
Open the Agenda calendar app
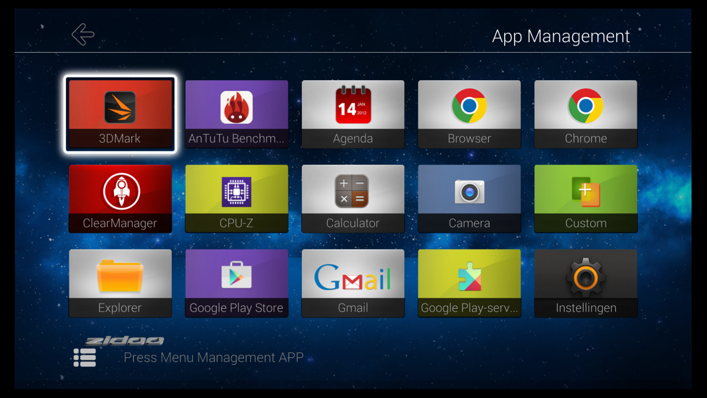pyautogui.click(x=353, y=114)
